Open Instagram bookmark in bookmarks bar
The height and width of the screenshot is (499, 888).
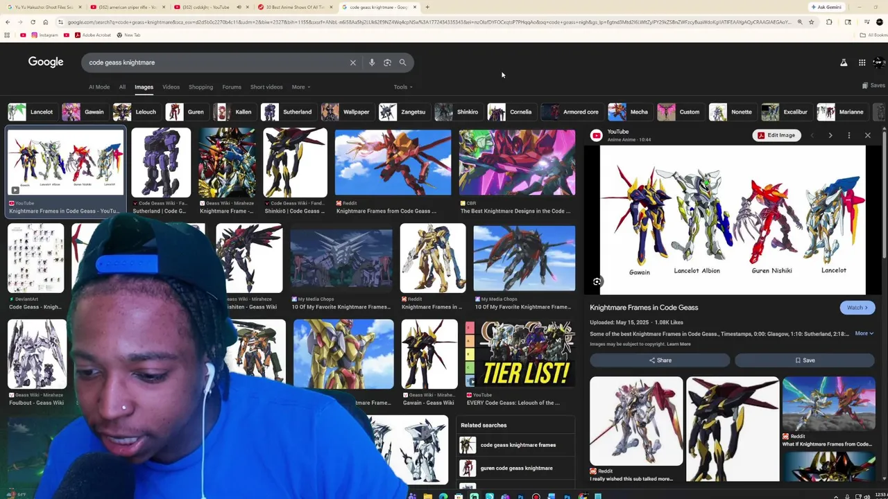(44, 35)
